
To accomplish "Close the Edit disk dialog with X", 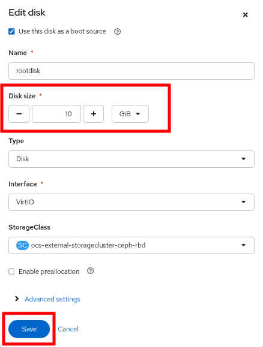I will point(245,15).
